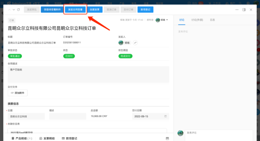
Task: Click the 发表评论 comment box
Action: [x=219, y=135]
